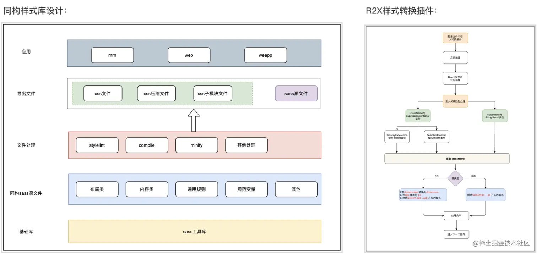Click the 基础库 row label

(26, 232)
